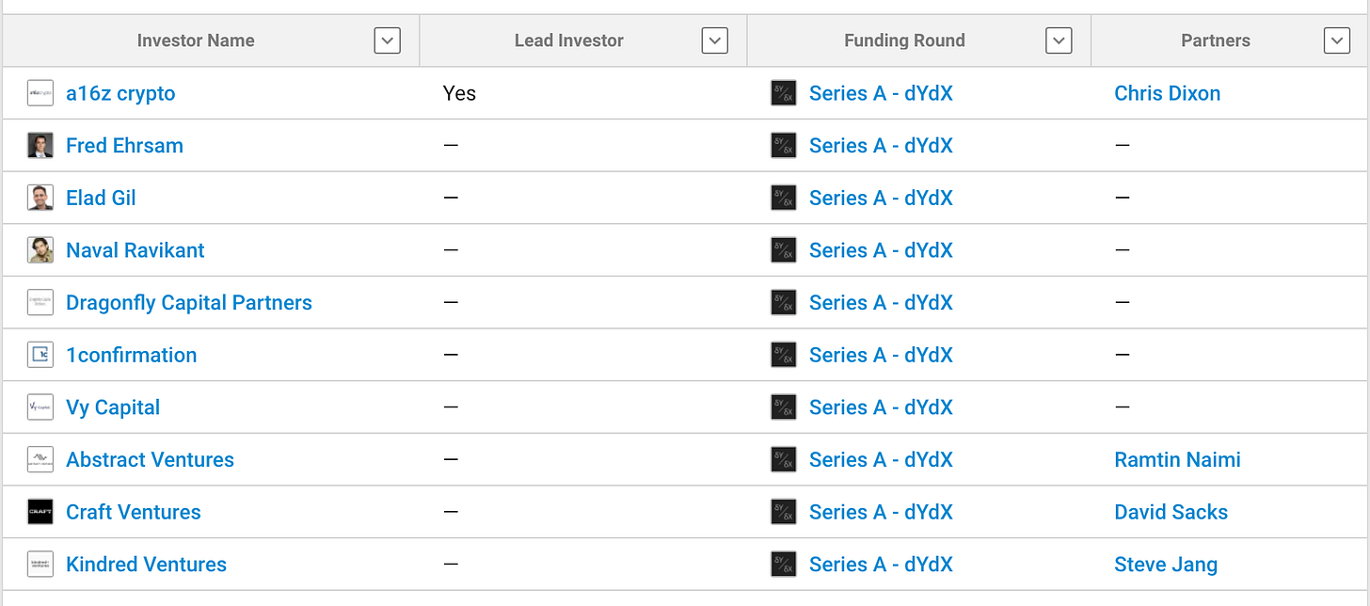Open Series A - dYdX link in Vy Capital row
1370x606 pixels.
(x=881, y=407)
